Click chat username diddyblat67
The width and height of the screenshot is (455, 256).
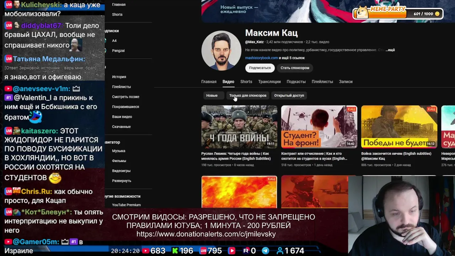pyautogui.click(x=42, y=26)
